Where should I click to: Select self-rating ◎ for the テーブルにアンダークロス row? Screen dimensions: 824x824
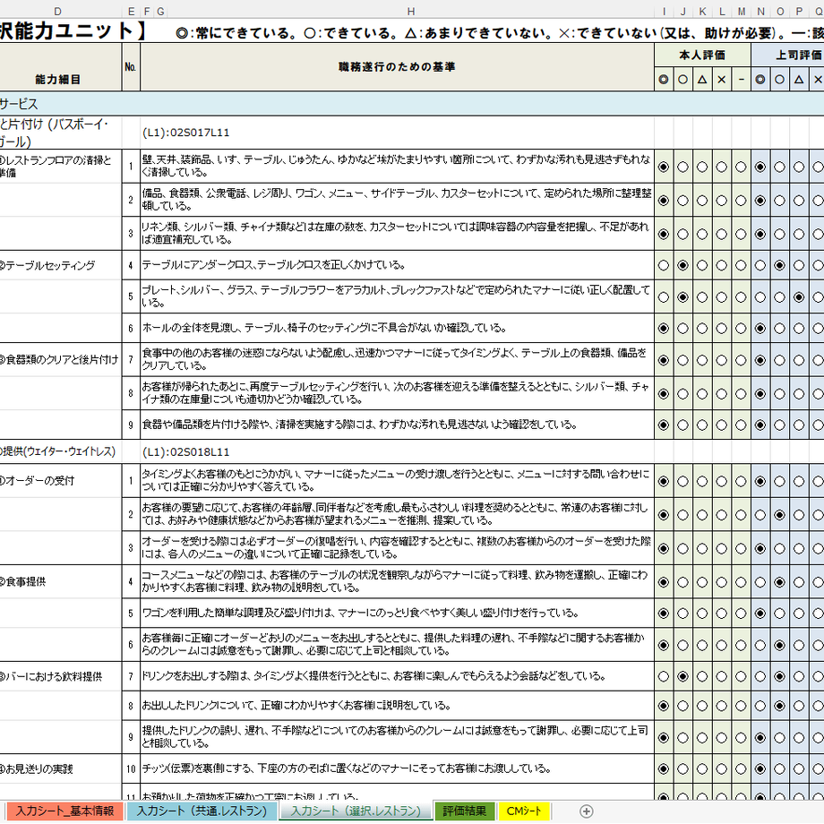(x=663, y=265)
